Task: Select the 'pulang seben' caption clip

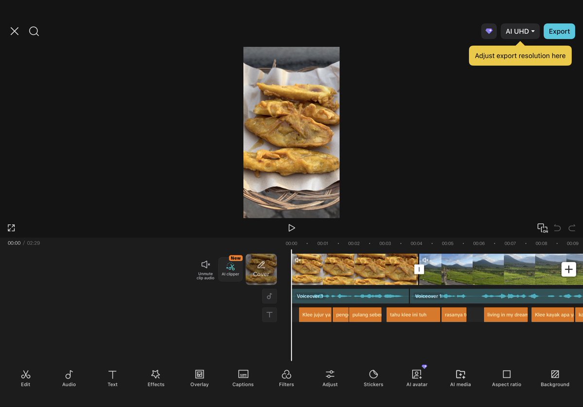Action: [365, 315]
